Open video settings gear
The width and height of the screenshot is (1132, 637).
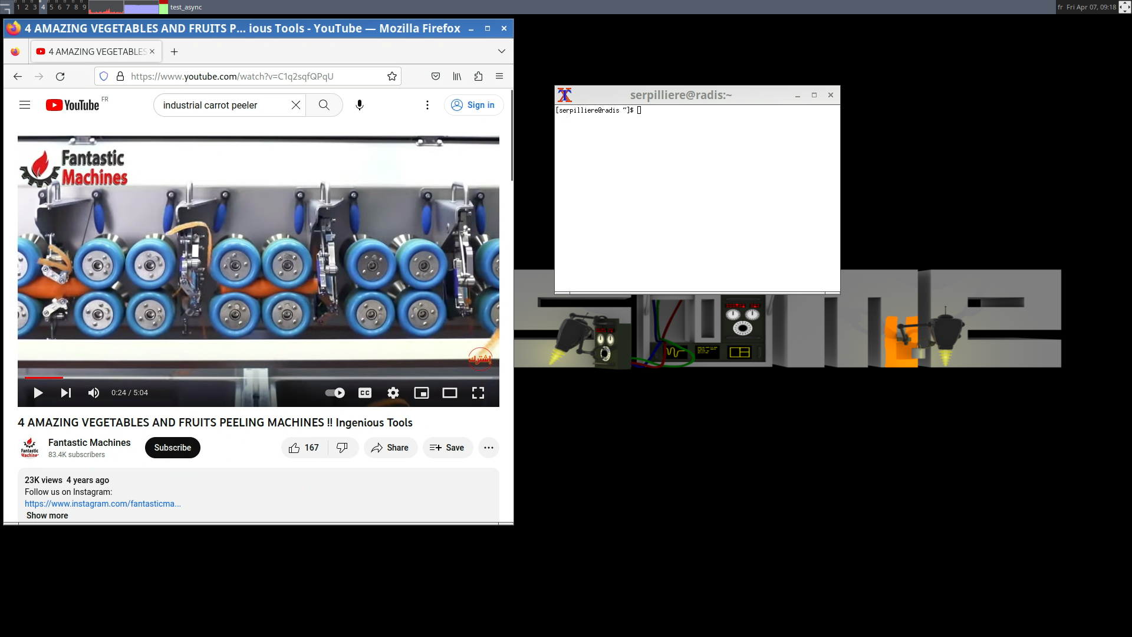pos(393,393)
